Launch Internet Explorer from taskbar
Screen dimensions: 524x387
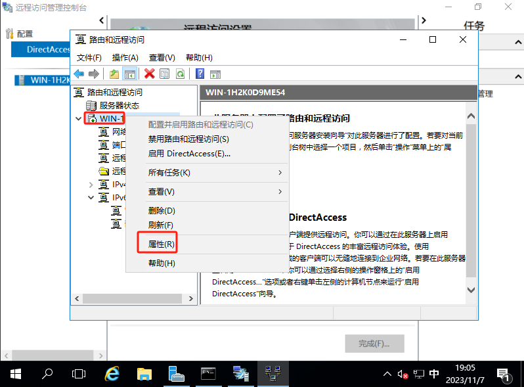[112, 374]
